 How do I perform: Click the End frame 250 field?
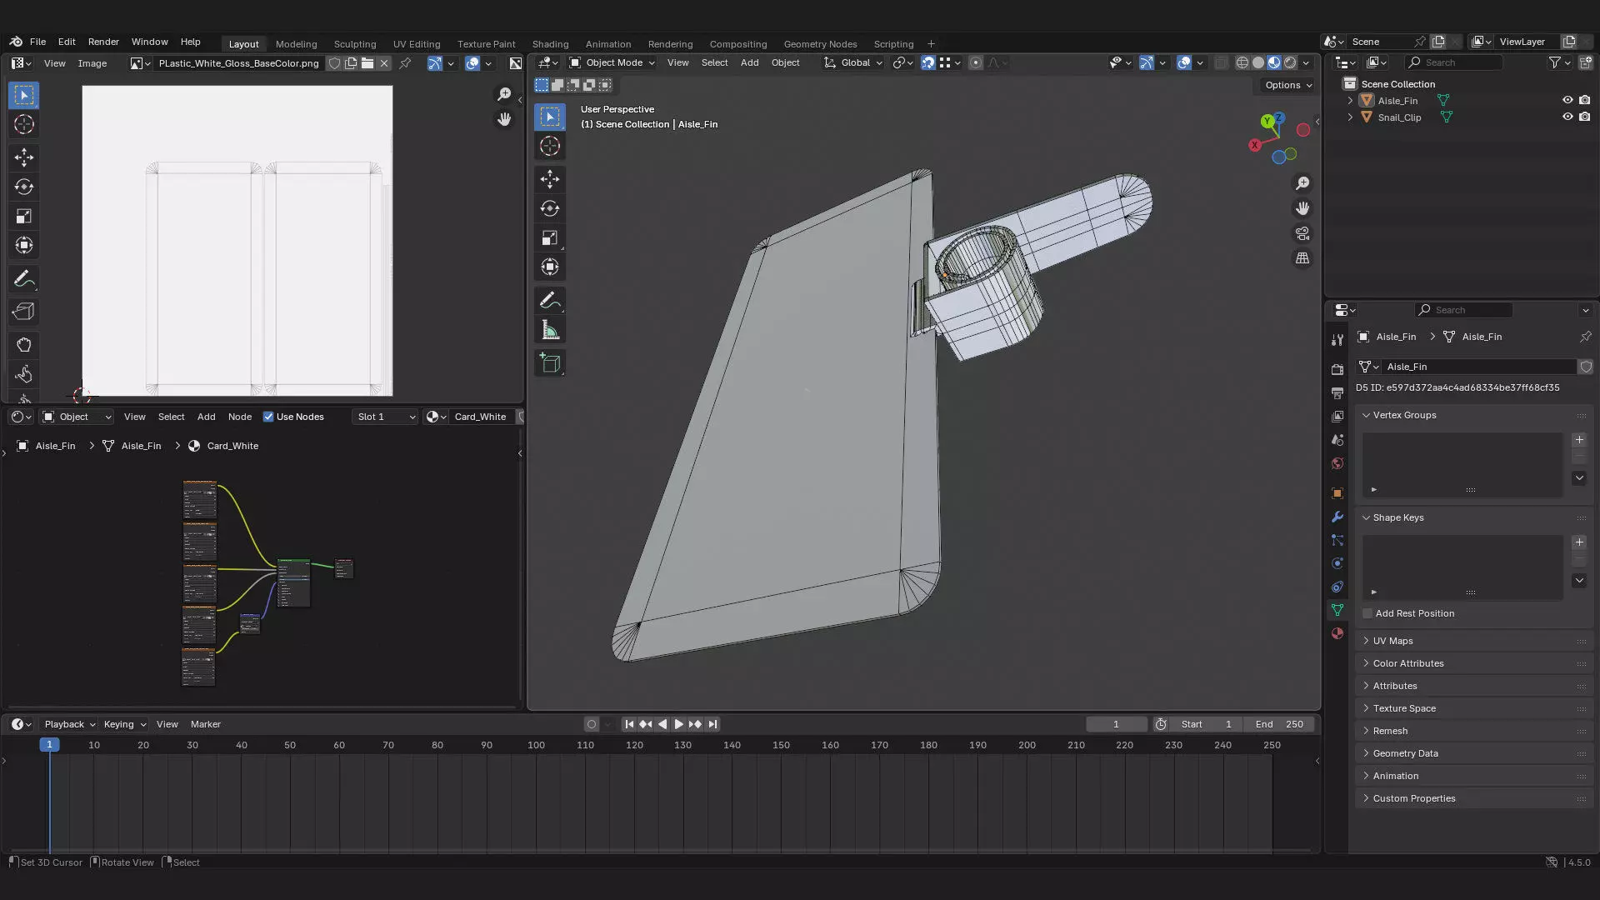click(x=1279, y=724)
